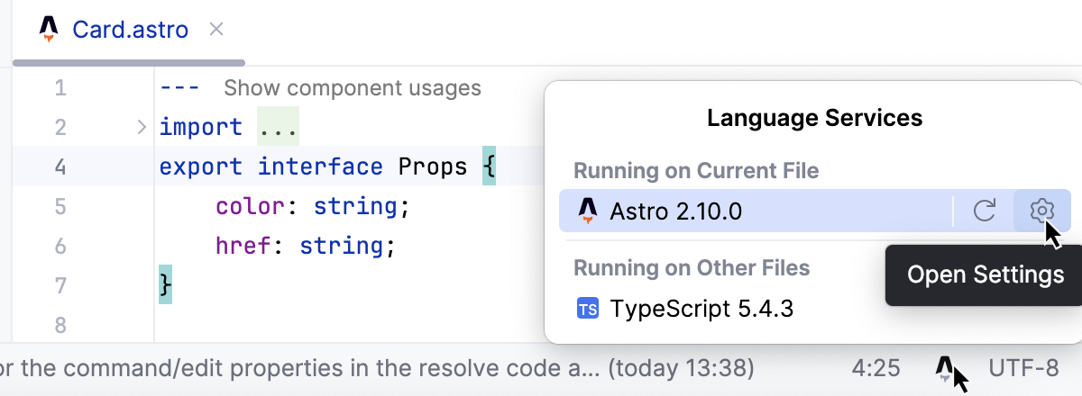Image resolution: width=1082 pixels, height=396 pixels.
Task: Click the status bar notification message
Action: (x=379, y=367)
